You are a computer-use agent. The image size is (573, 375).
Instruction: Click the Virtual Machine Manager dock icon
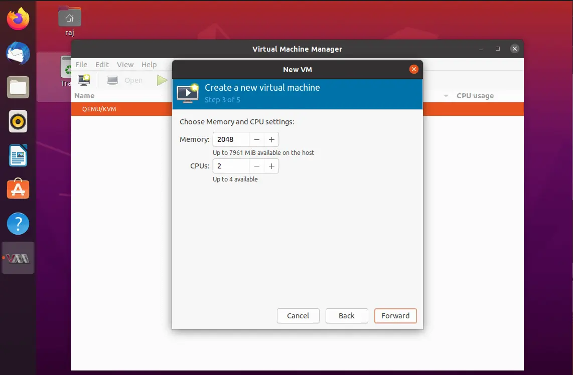(x=18, y=258)
